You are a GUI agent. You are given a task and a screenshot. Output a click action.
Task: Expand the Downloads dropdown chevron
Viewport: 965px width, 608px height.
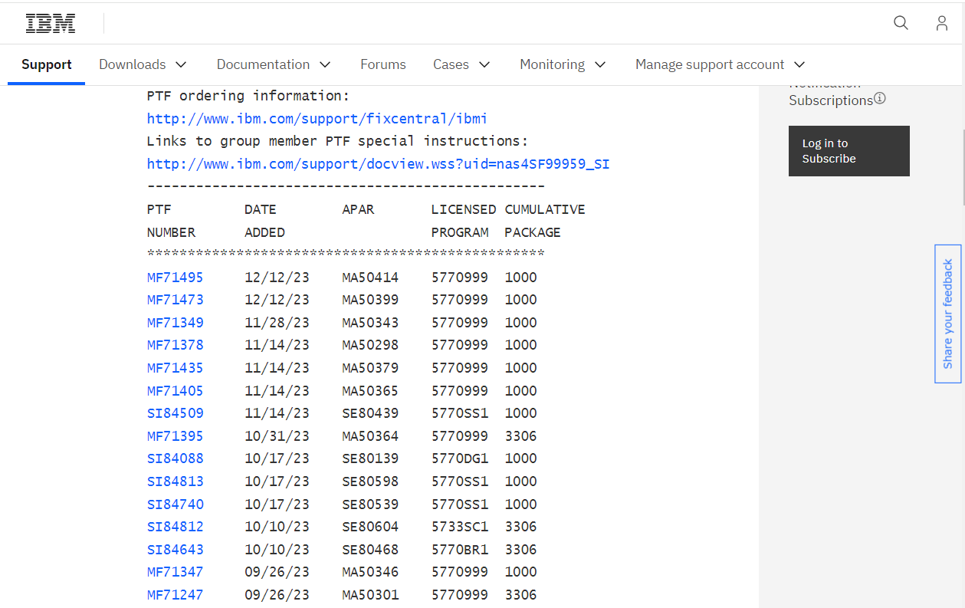181,64
